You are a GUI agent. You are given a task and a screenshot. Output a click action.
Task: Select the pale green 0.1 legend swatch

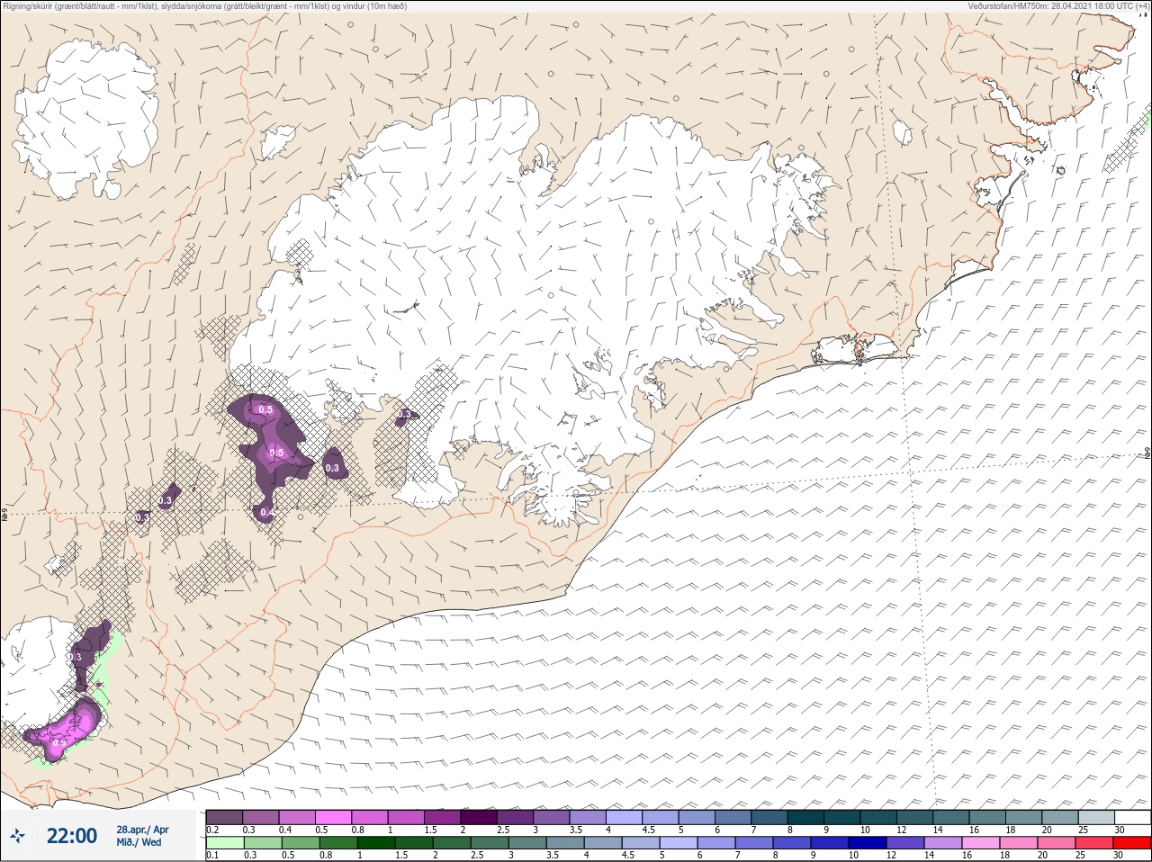click(224, 843)
